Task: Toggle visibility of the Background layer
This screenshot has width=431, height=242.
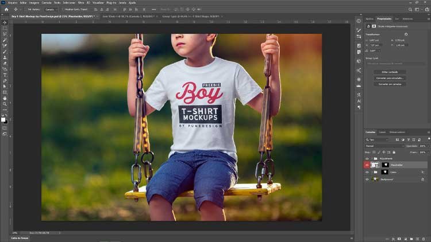Action: (367, 179)
